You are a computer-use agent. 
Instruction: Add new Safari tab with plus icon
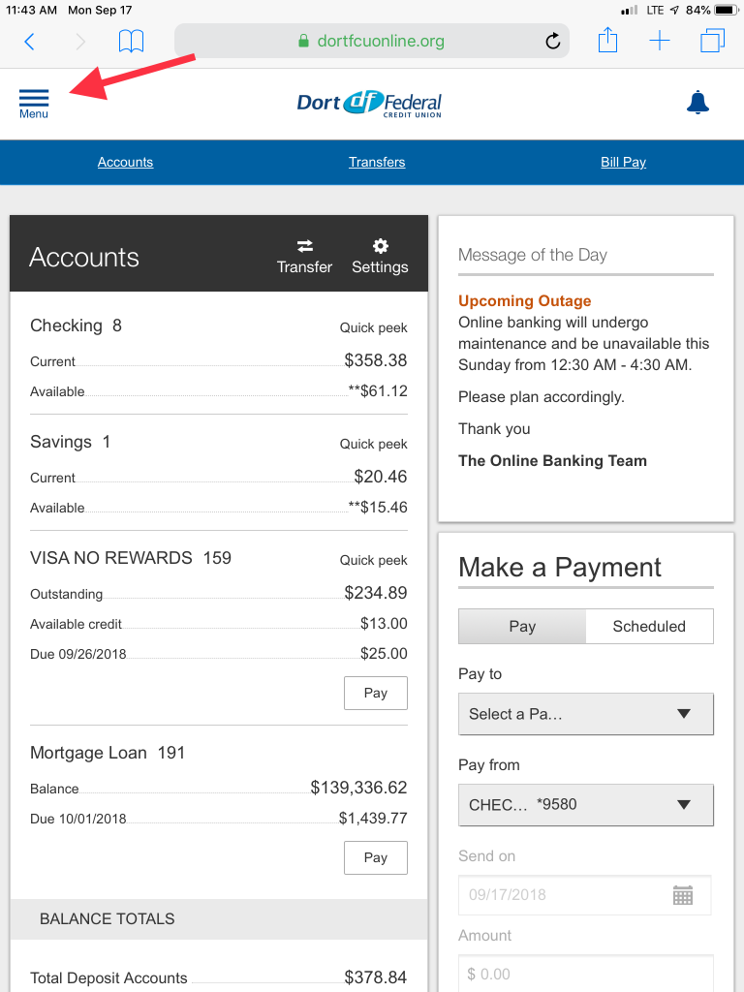click(x=660, y=41)
